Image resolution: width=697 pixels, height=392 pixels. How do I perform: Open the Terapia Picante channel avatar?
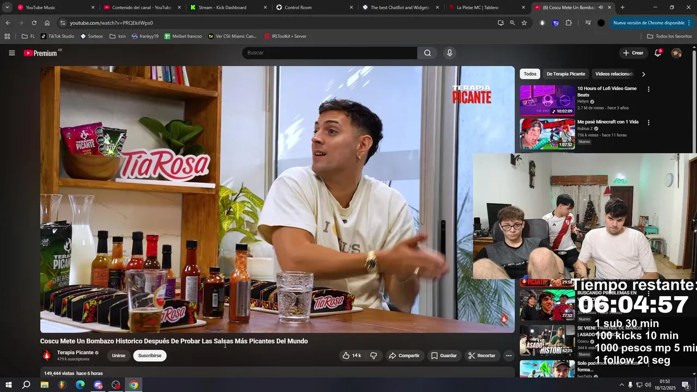pyautogui.click(x=47, y=356)
